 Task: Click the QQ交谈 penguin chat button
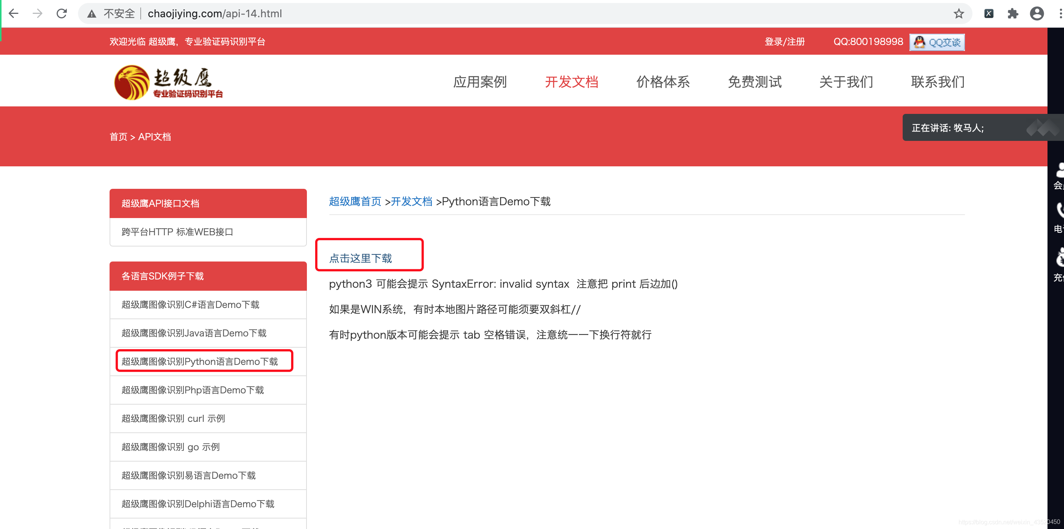coord(936,42)
